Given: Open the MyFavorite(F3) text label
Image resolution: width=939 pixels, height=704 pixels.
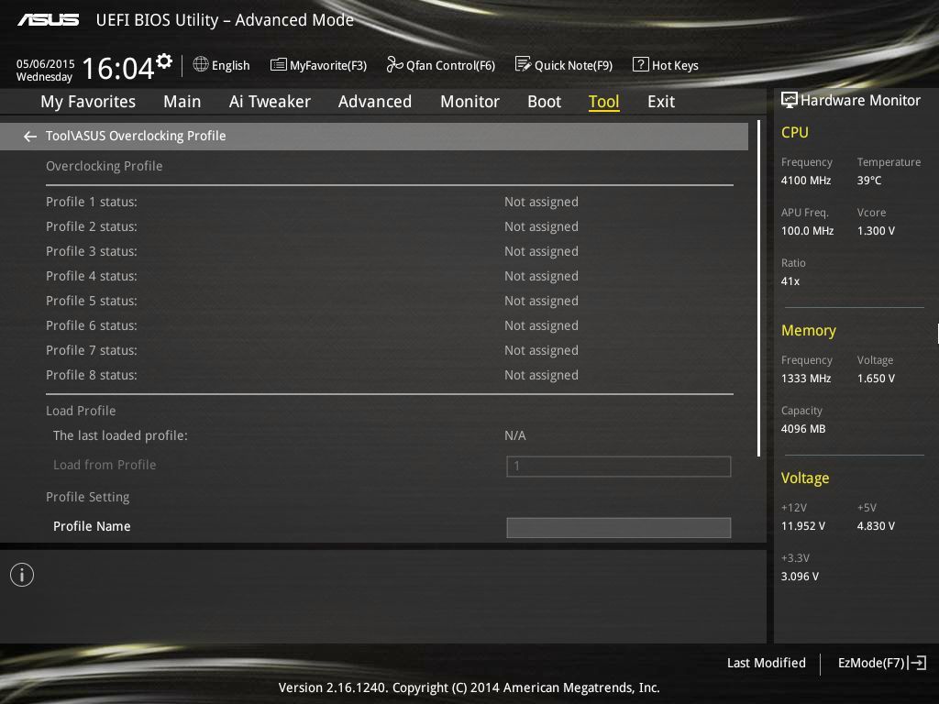Looking at the screenshot, I should pos(328,65).
